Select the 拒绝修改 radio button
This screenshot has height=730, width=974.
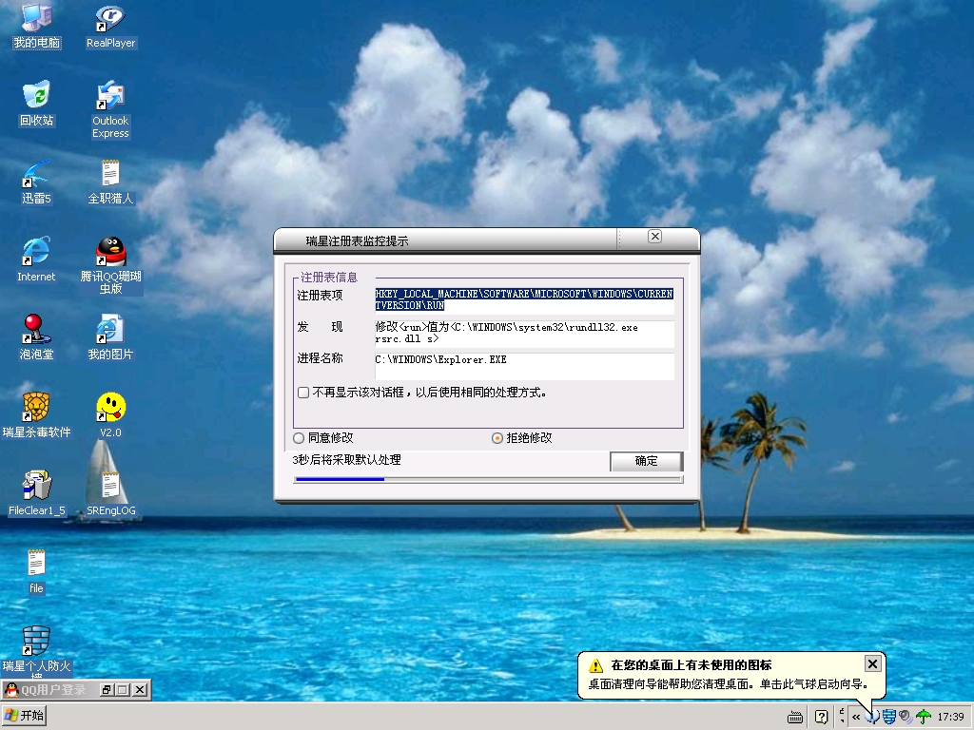(x=497, y=438)
